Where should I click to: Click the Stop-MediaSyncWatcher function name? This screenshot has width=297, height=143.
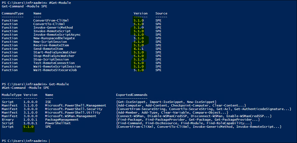tap(54, 56)
